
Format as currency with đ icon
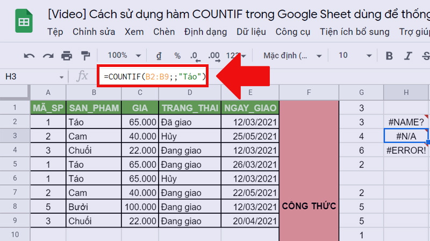(159, 56)
